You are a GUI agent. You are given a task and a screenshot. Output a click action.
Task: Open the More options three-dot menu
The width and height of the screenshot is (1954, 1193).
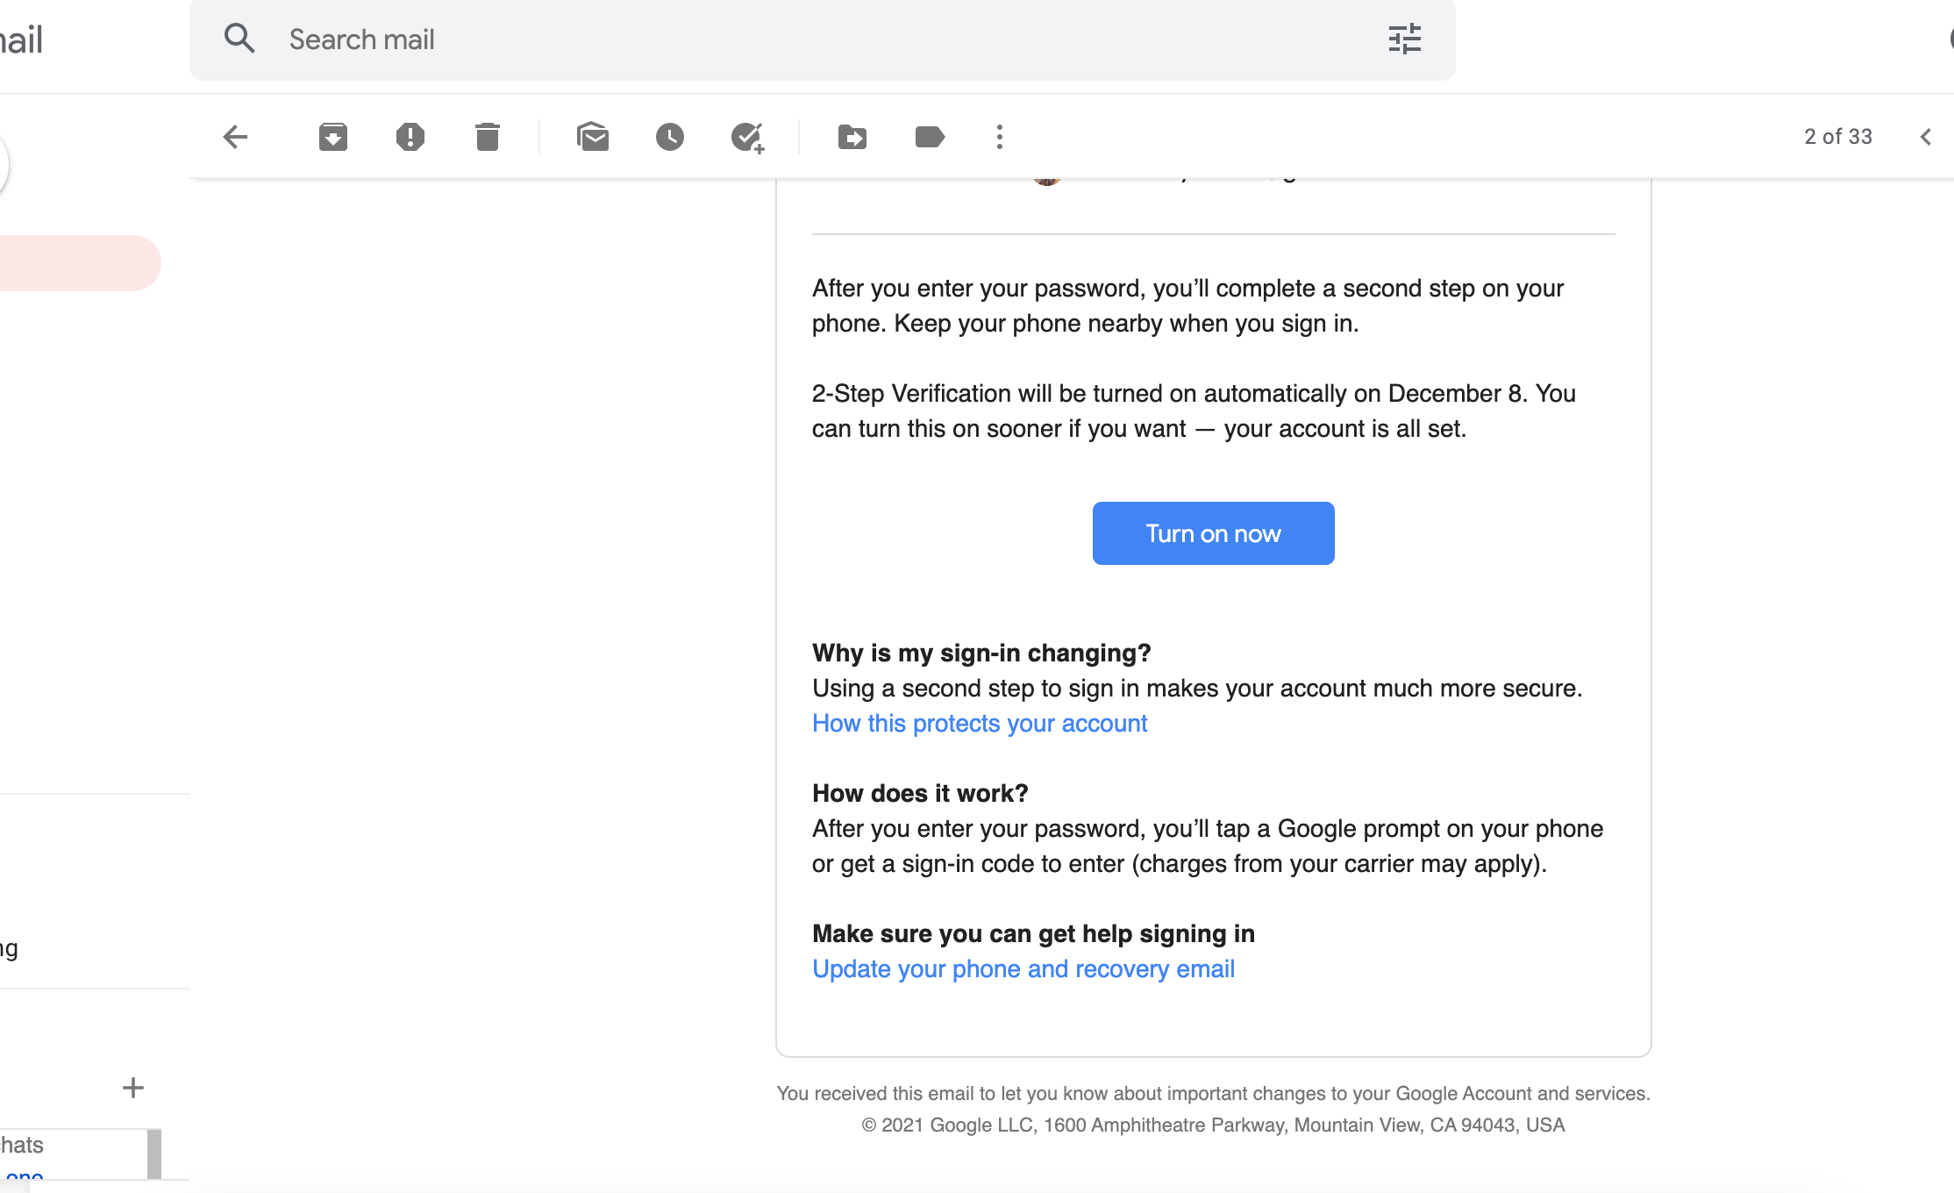pos(1000,137)
